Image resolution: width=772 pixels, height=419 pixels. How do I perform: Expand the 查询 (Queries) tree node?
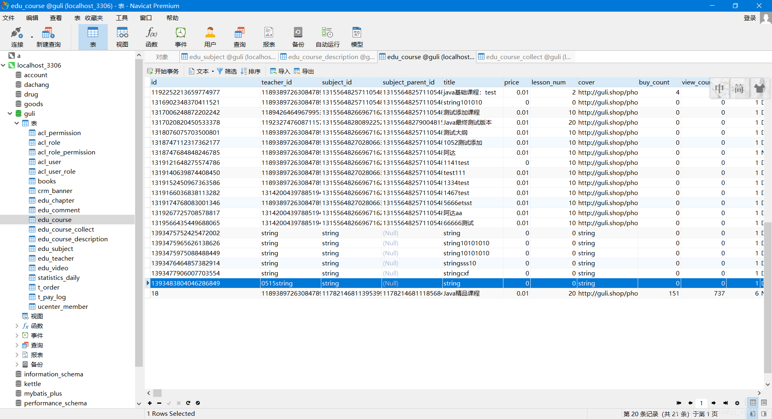click(x=17, y=345)
